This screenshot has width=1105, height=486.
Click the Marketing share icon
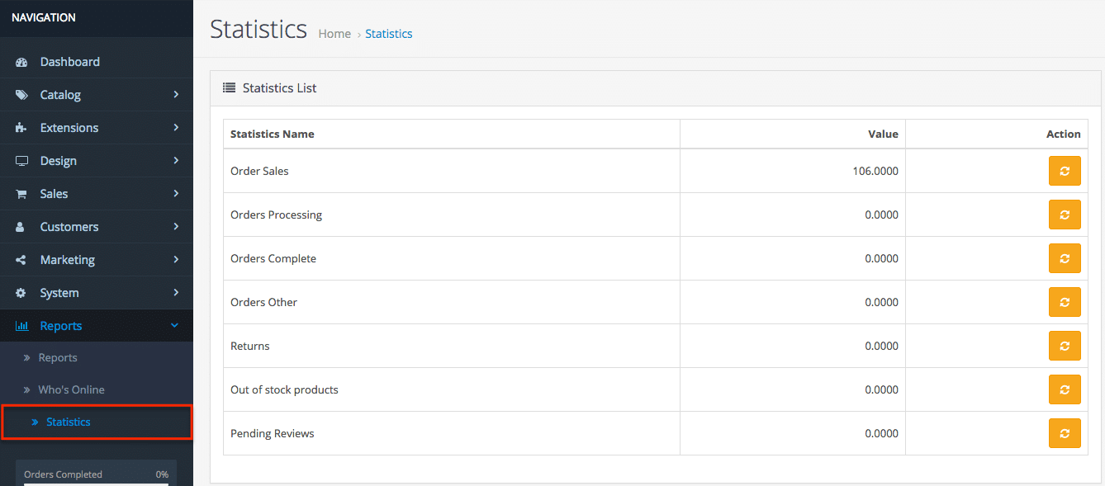pyautogui.click(x=21, y=260)
